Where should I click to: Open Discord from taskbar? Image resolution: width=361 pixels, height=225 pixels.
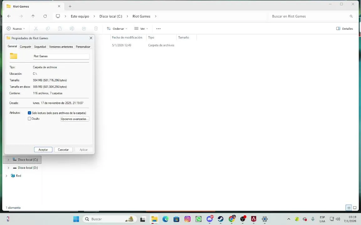pos(210,219)
